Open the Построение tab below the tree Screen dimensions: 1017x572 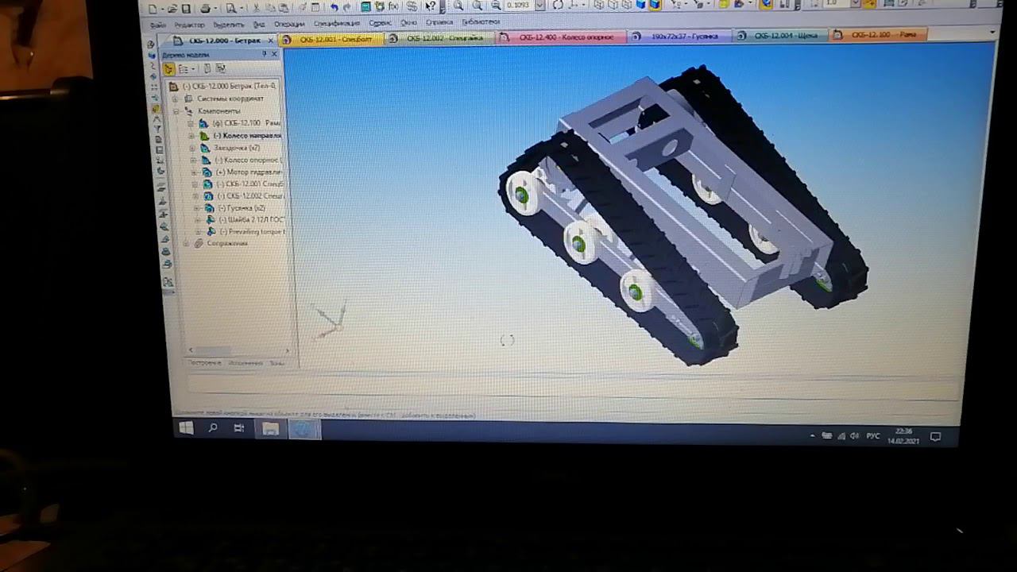205,363
